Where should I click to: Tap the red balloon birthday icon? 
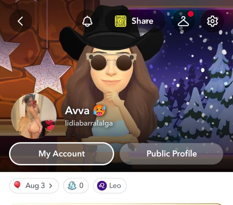coord(17,185)
